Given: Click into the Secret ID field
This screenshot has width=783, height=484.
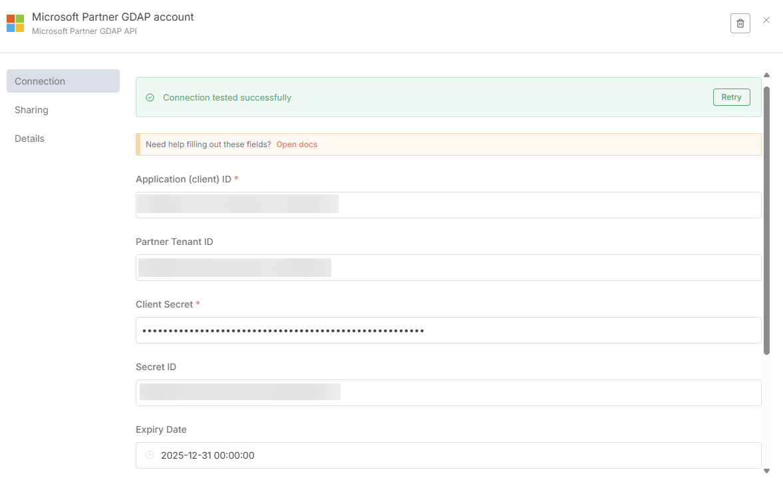Looking at the screenshot, I should click(x=448, y=393).
